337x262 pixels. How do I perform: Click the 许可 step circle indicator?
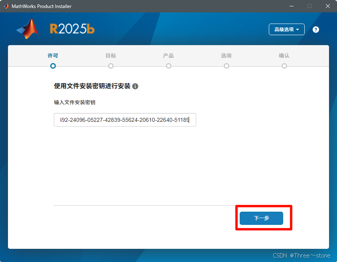[53, 66]
